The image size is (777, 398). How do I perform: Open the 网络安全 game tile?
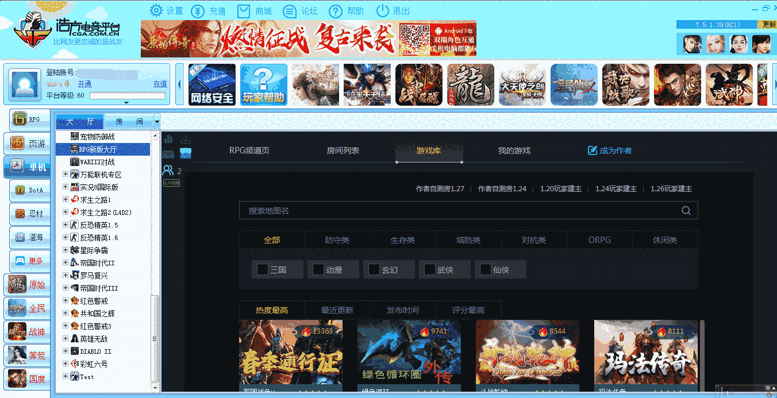212,84
